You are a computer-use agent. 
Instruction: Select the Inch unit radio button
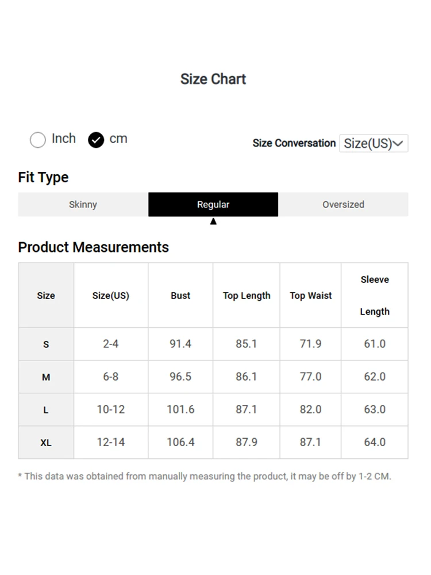pos(38,140)
